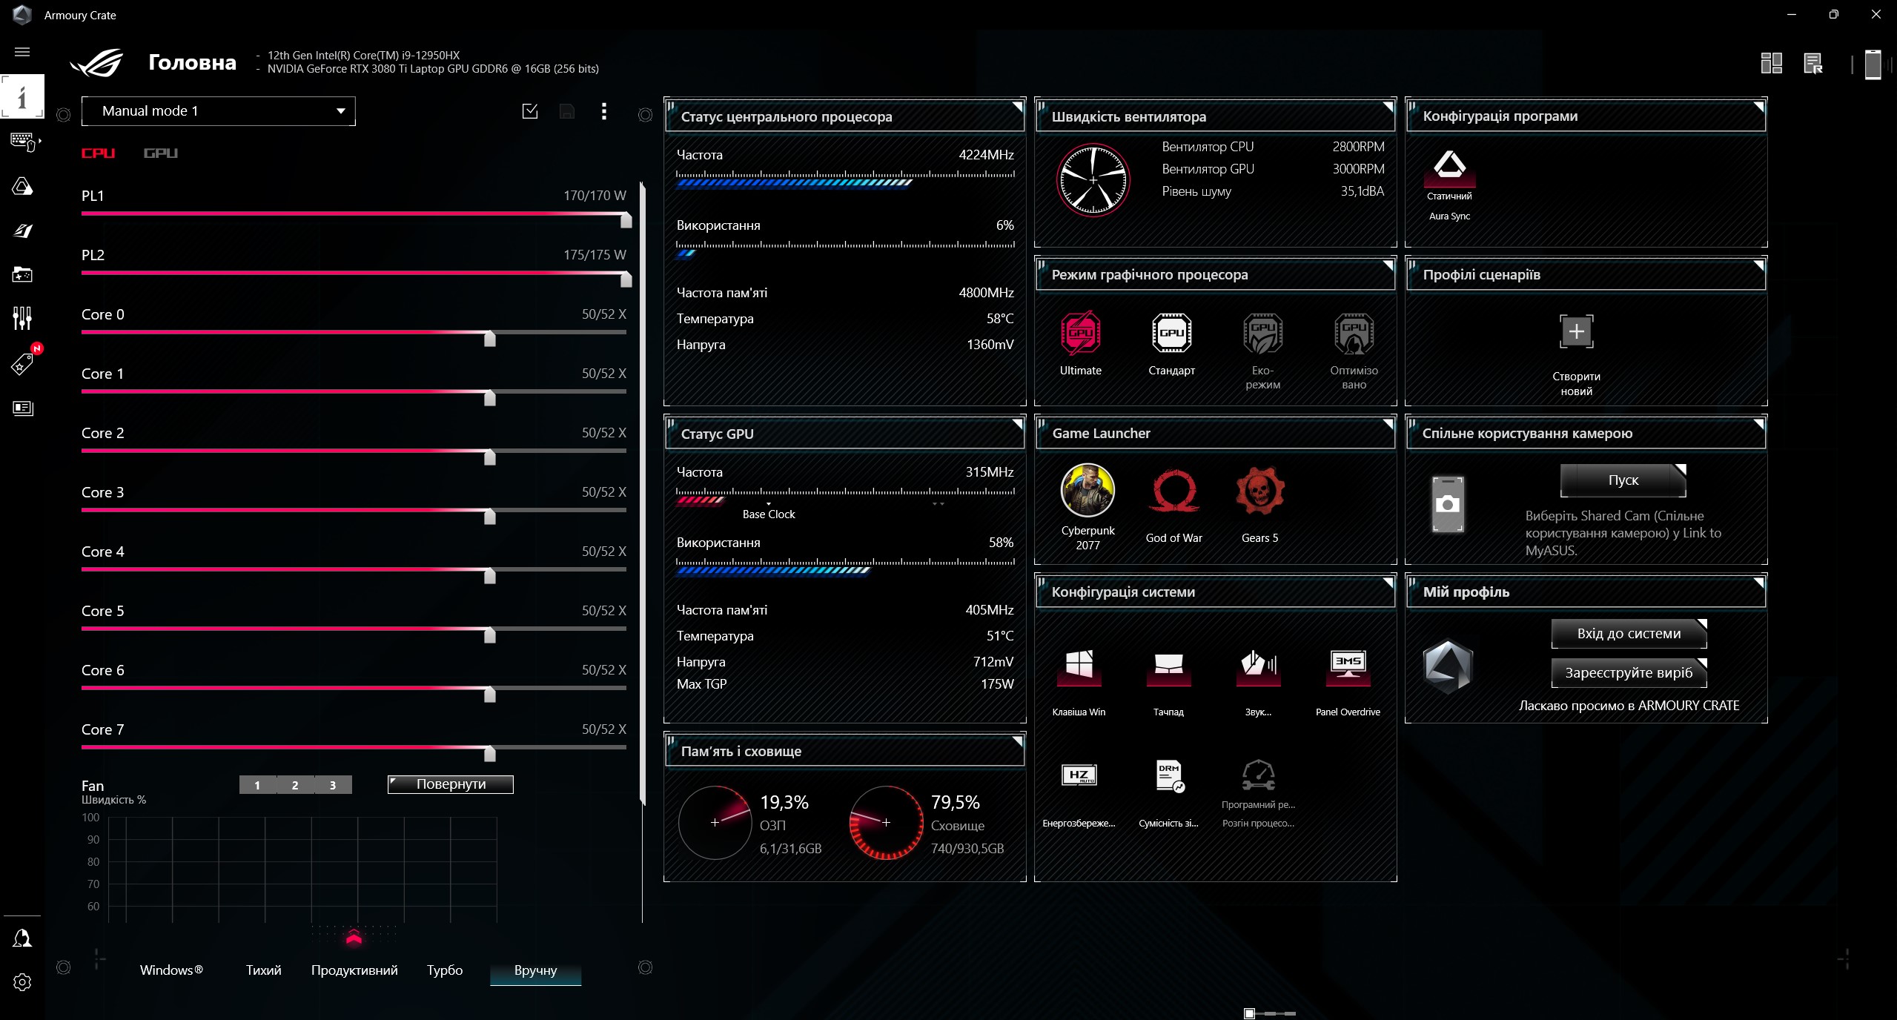Click the Вхід до системи button
The image size is (1897, 1020).
[1629, 633]
